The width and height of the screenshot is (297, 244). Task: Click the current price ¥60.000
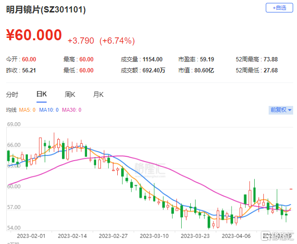(34, 35)
